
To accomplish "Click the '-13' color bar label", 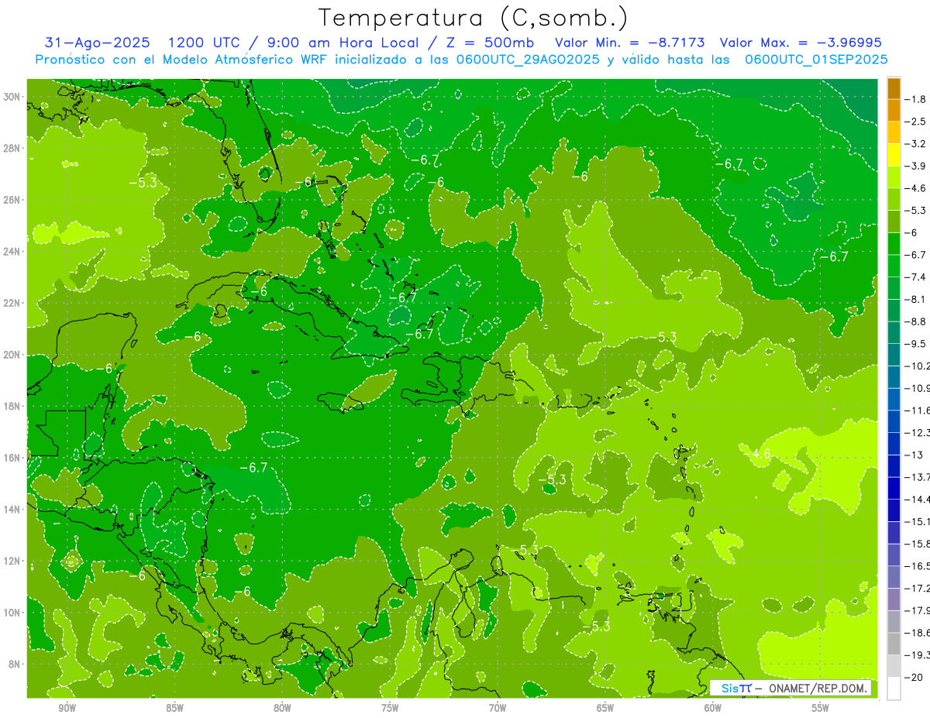I will [914, 455].
